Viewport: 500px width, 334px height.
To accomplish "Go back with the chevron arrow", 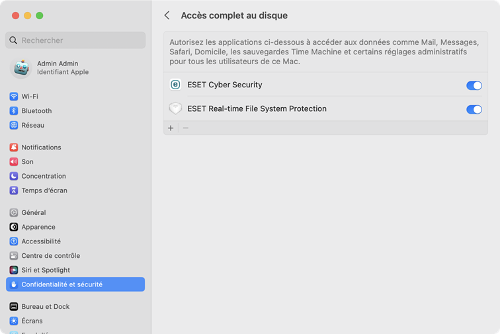I will coord(167,15).
